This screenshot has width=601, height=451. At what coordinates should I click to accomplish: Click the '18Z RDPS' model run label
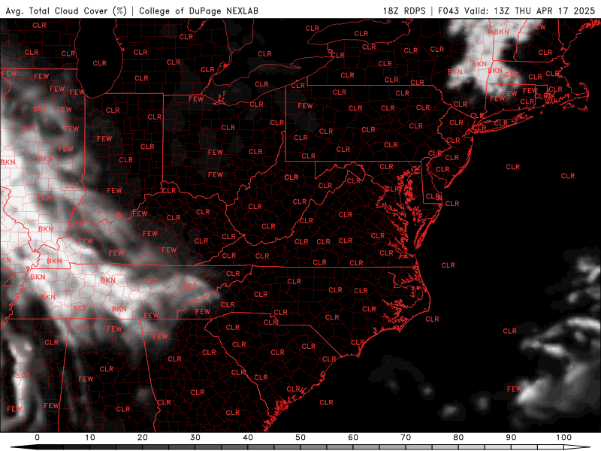coord(404,11)
